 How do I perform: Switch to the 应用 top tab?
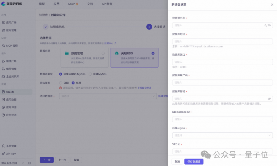[x=56, y=4]
